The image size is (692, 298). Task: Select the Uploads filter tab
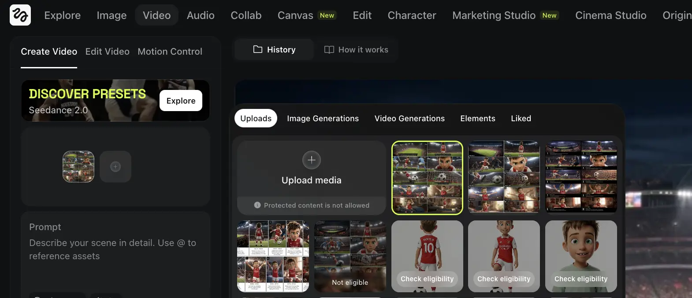tap(256, 118)
